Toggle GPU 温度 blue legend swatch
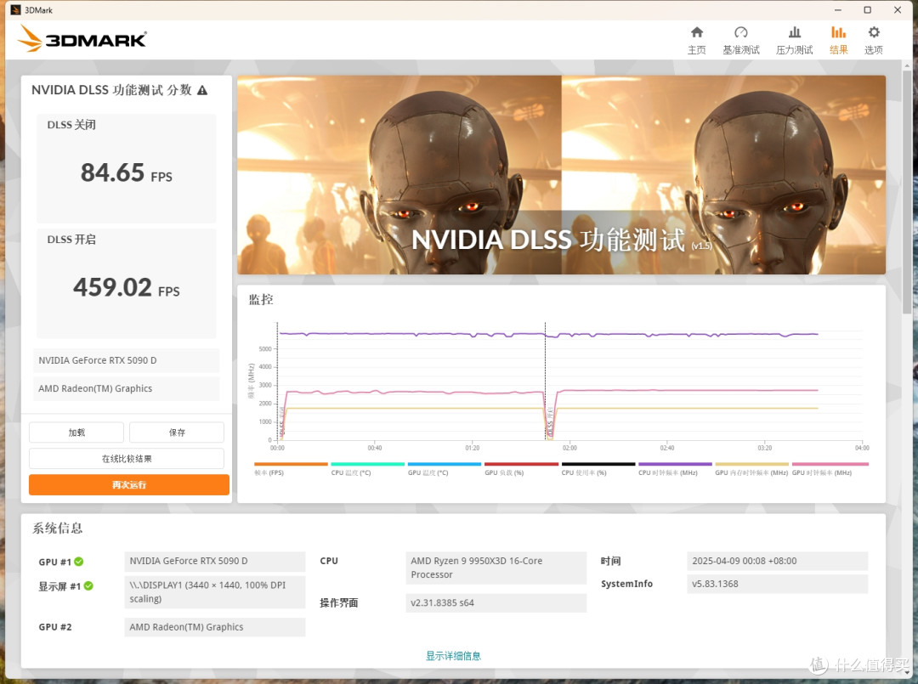 445,464
